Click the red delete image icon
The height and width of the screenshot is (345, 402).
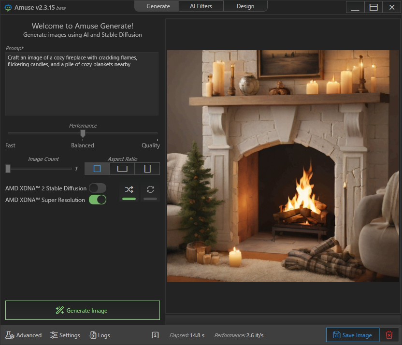[x=389, y=335]
